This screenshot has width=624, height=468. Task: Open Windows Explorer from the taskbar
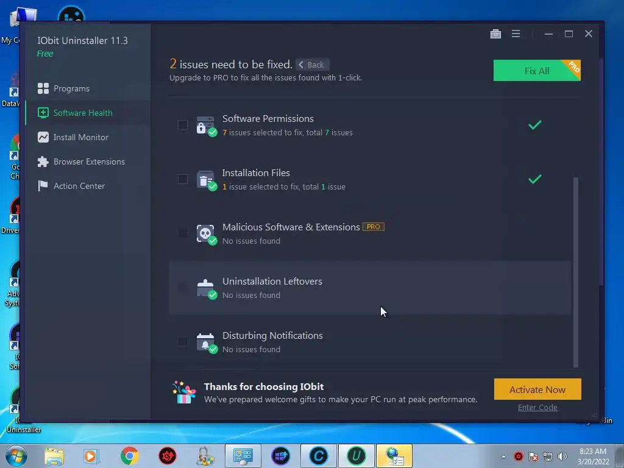click(54, 456)
